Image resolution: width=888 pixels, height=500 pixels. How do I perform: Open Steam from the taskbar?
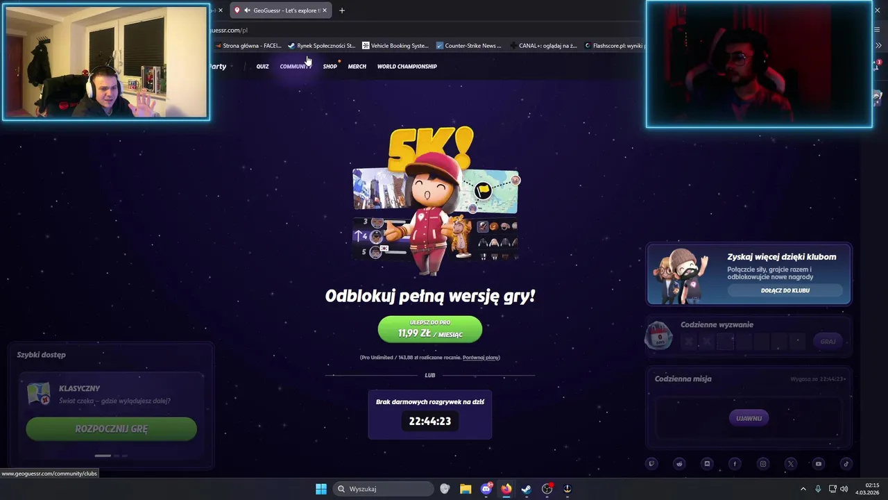click(x=527, y=489)
